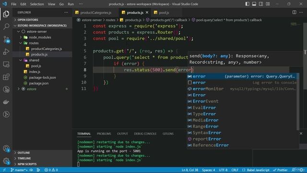Open the Manage gear icon
This screenshot has height=173, width=307.
[6, 161]
